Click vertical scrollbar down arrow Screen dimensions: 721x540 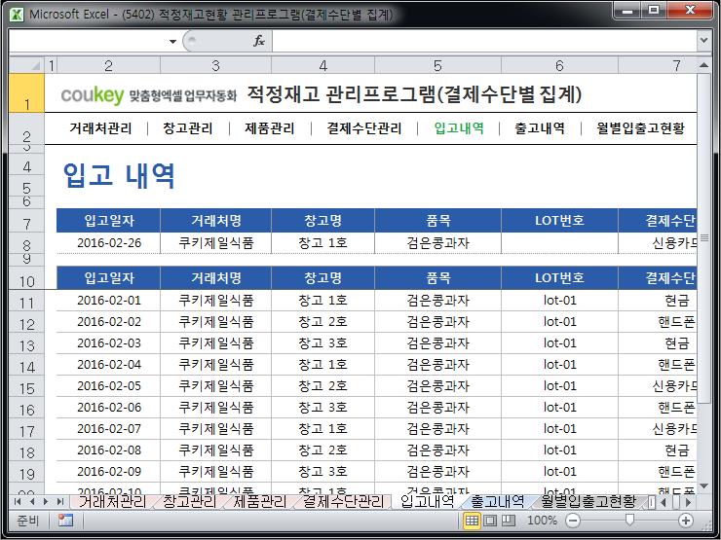click(703, 486)
